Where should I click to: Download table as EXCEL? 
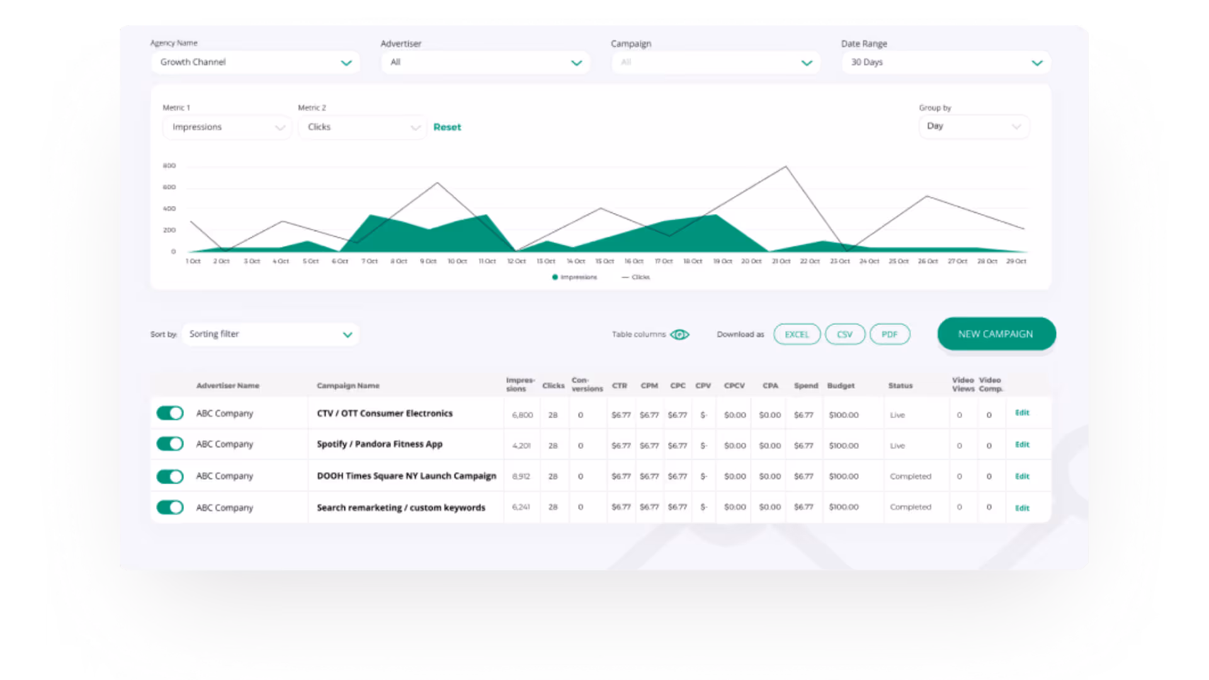[x=797, y=334]
